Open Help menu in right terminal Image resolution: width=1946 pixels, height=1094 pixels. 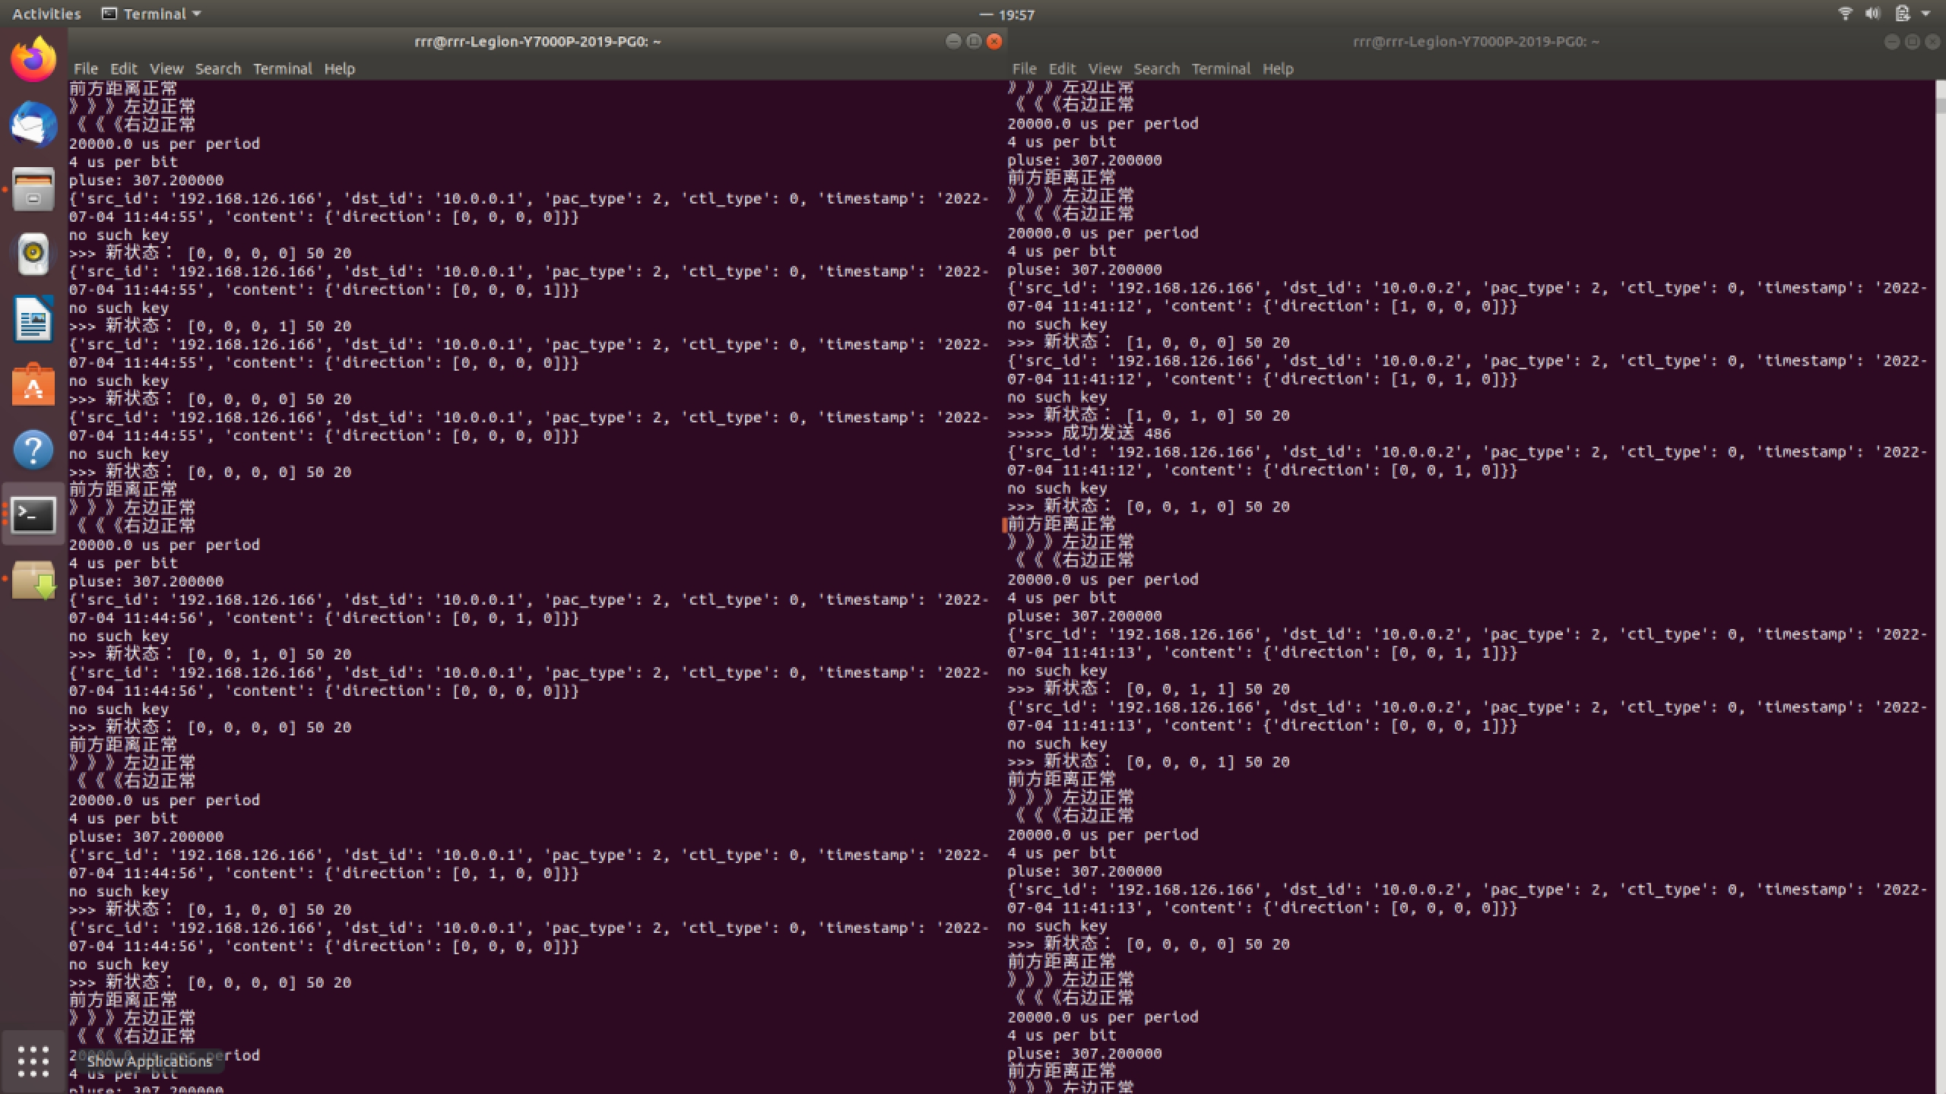(x=1277, y=68)
